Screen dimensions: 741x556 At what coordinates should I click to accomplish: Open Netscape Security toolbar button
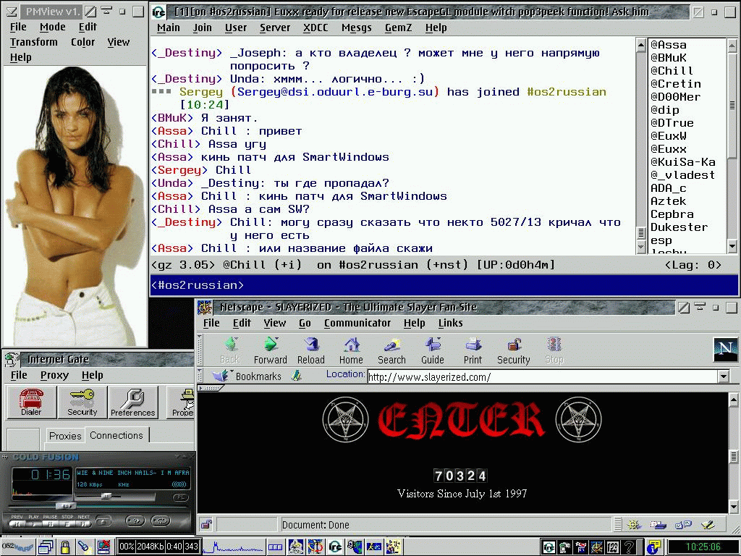[514, 350]
